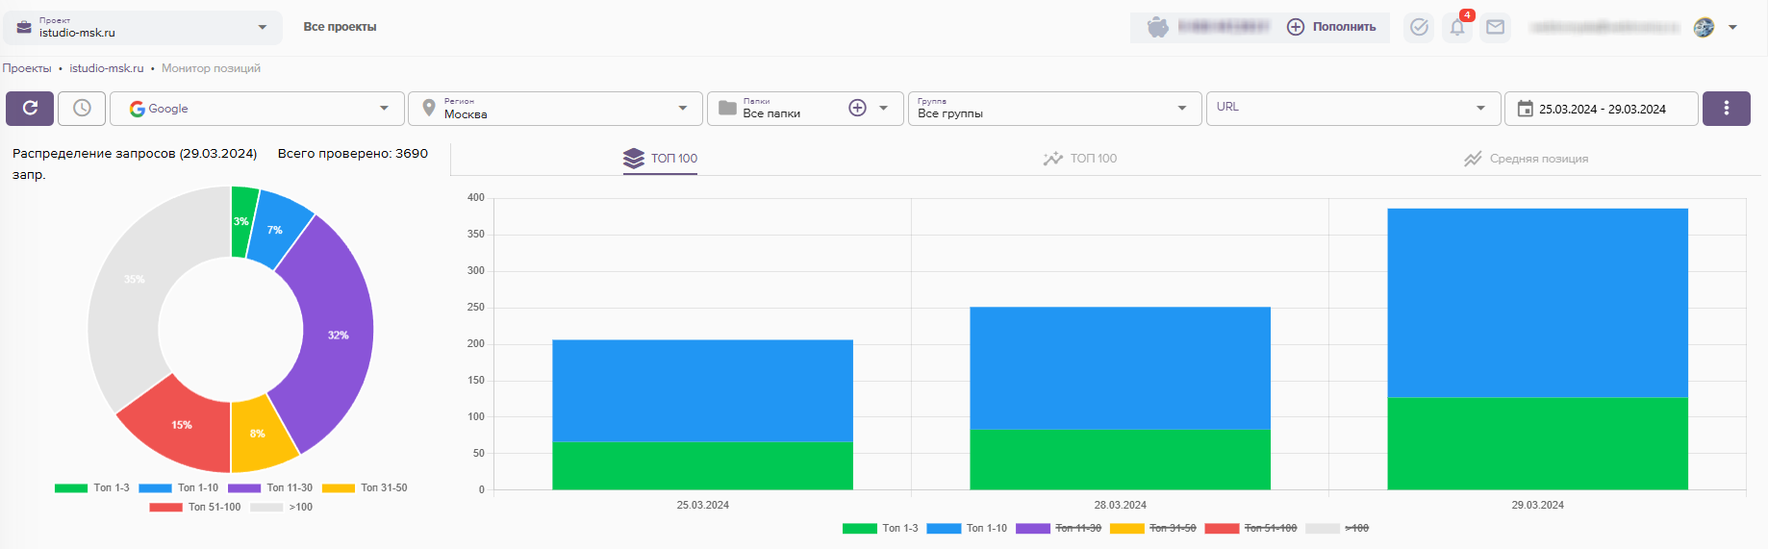Select the ТОП 100 line chart tab
The width and height of the screenshot is (1768, 549).
[1080, 159]
